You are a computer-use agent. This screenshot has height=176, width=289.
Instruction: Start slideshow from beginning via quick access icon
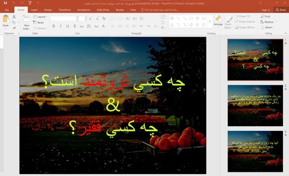[30, 3]
